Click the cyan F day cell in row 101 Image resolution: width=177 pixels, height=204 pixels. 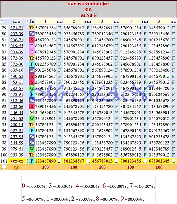tap(32, 161)
